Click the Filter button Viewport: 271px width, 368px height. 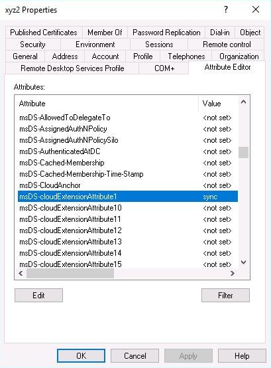pyautogui.click(x=225, y=295)
